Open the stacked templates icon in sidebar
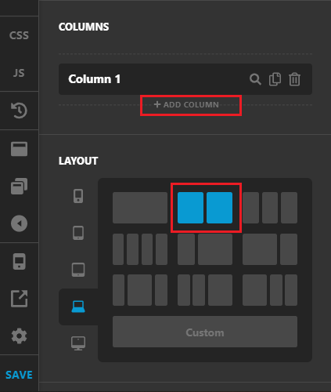 tap(19, 186)
